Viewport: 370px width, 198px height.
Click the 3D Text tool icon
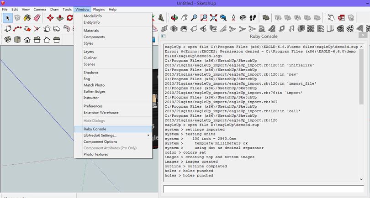tap(161, 18)
